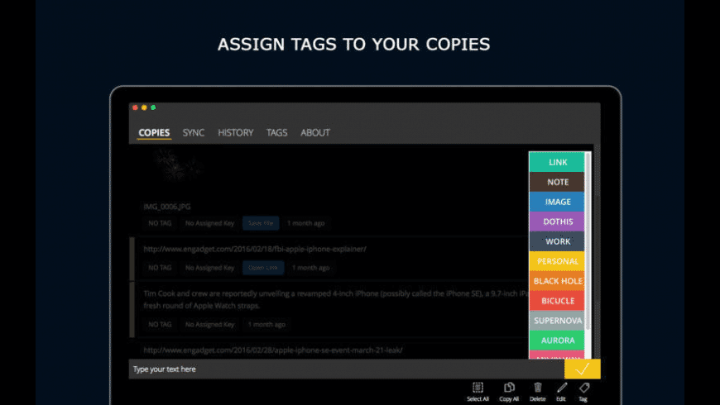
Task: Click the red close window button
Action: point(135,107)
